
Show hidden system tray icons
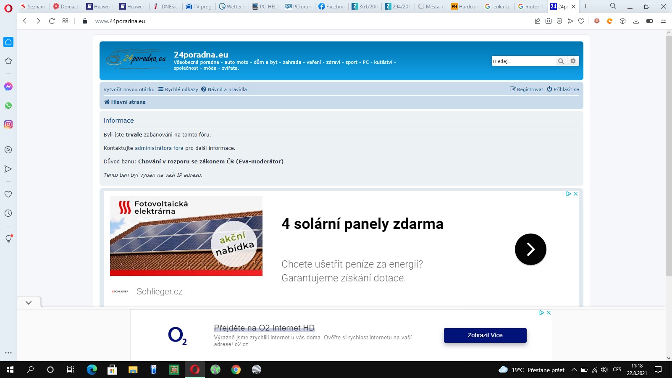point(574,370)
